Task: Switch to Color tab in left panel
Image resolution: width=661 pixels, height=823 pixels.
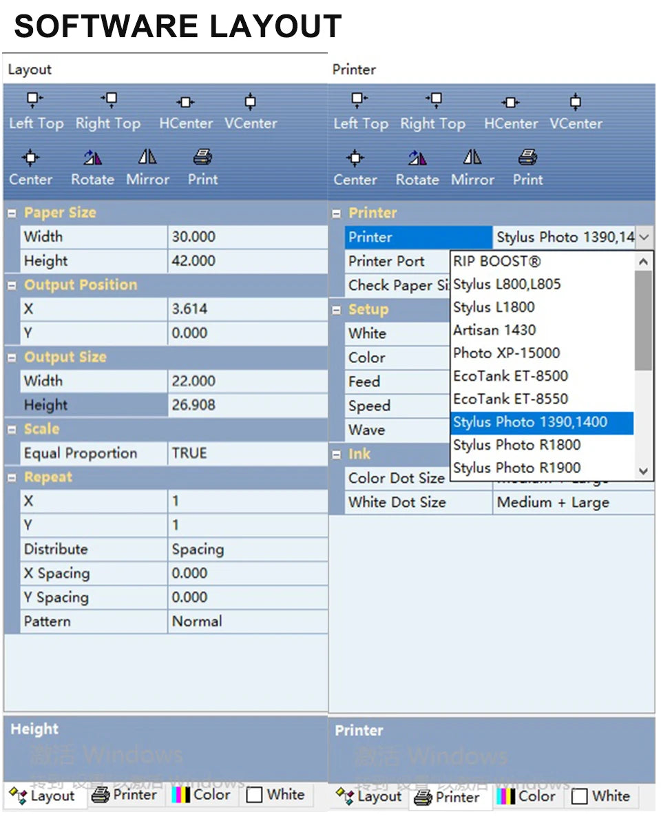Action: pyautogui.click(x=202, y=795)
